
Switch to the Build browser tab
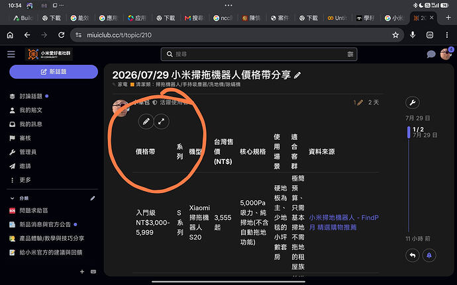(23, 18)
